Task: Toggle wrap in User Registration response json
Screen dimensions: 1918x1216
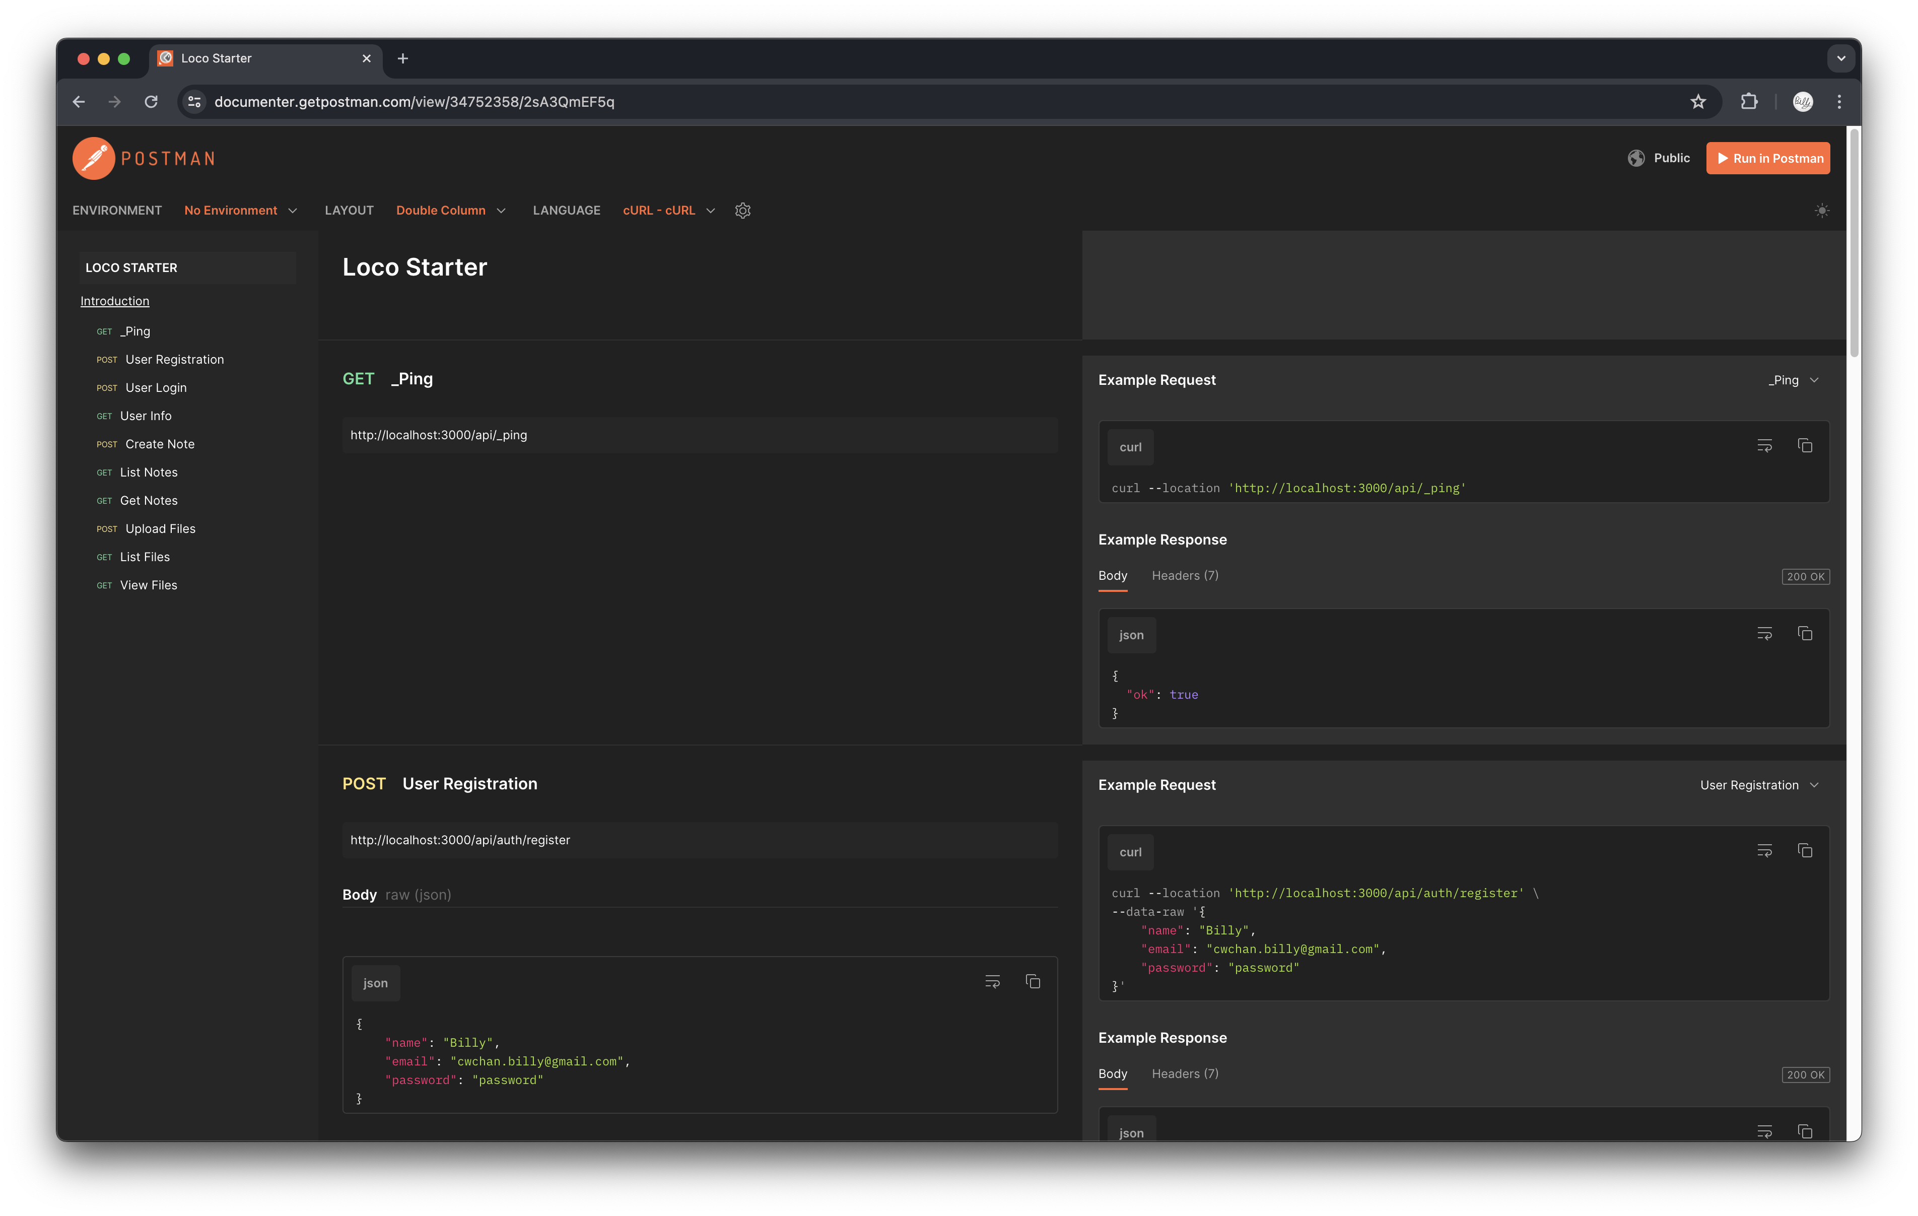Action: (x=1764, y=1131)
